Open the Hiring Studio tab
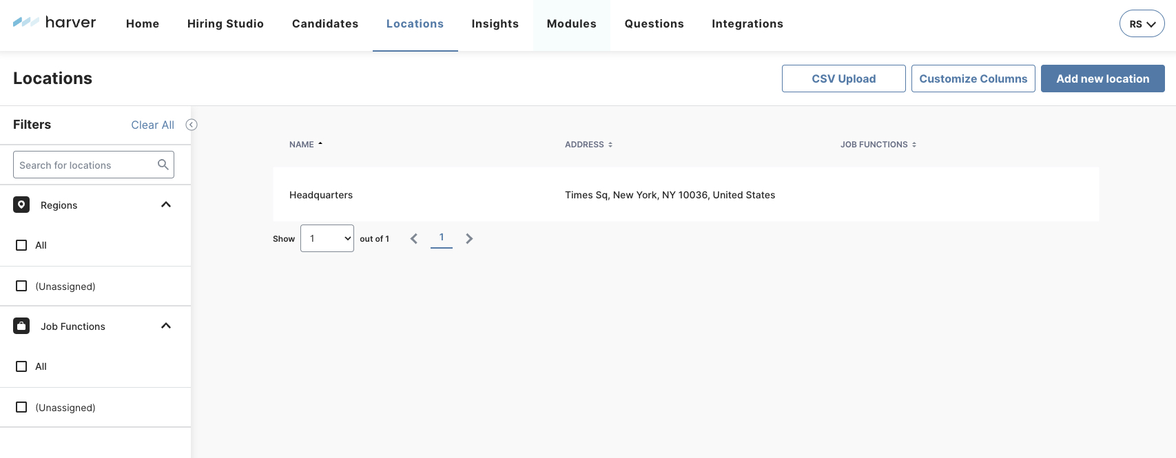Image resolution: width=1176 pixels, height=458 pixels. [x=225, y=23]
